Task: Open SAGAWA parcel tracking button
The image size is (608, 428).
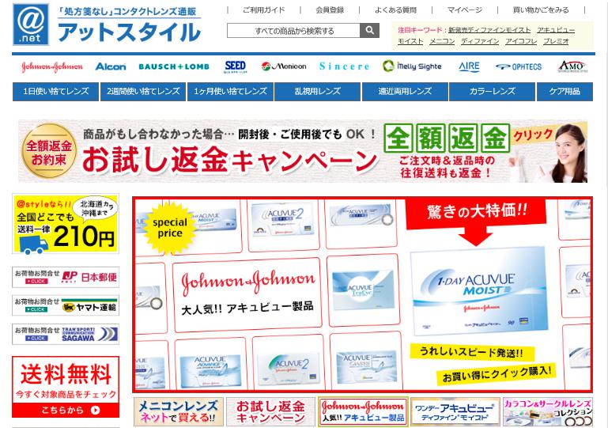Action: point(66,334)
